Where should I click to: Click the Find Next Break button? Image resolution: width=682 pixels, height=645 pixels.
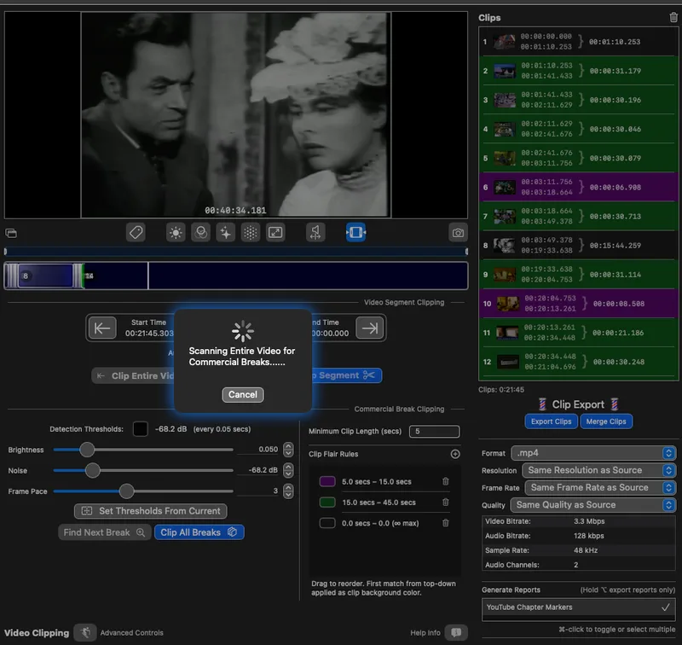coord(104,532)
